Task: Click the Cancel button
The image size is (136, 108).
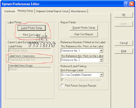Action: click(124, 43)
